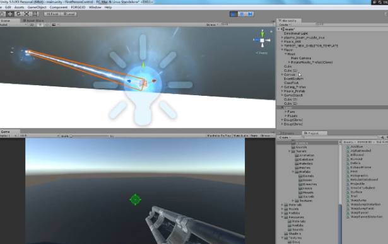Toggle 2D mode in Scene view
Screen dimensions: 388x244
pyautogui.click(x=32, y=25)
